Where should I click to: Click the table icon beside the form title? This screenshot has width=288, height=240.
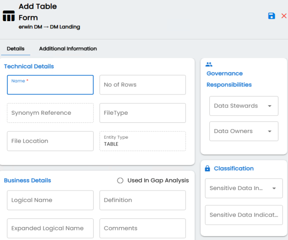coord(9,16)
